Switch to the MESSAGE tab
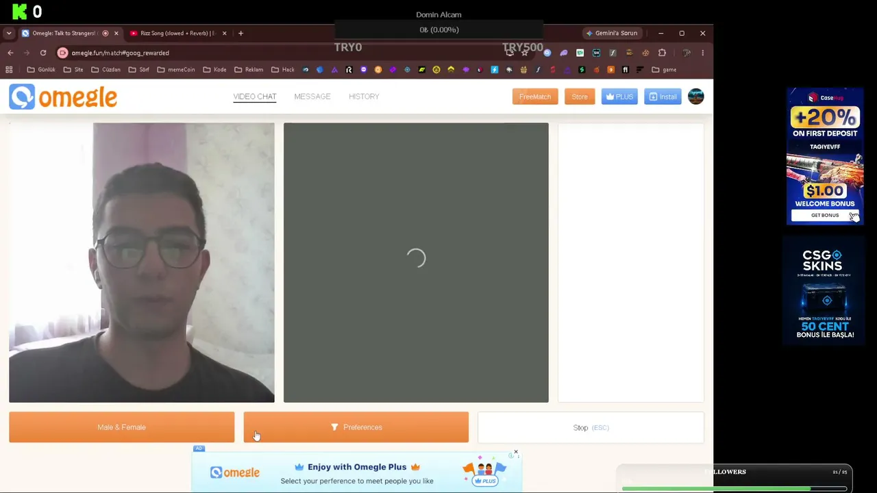Image resolution: width=877 pixels, height=493 pixels. [x=312, y=97]
